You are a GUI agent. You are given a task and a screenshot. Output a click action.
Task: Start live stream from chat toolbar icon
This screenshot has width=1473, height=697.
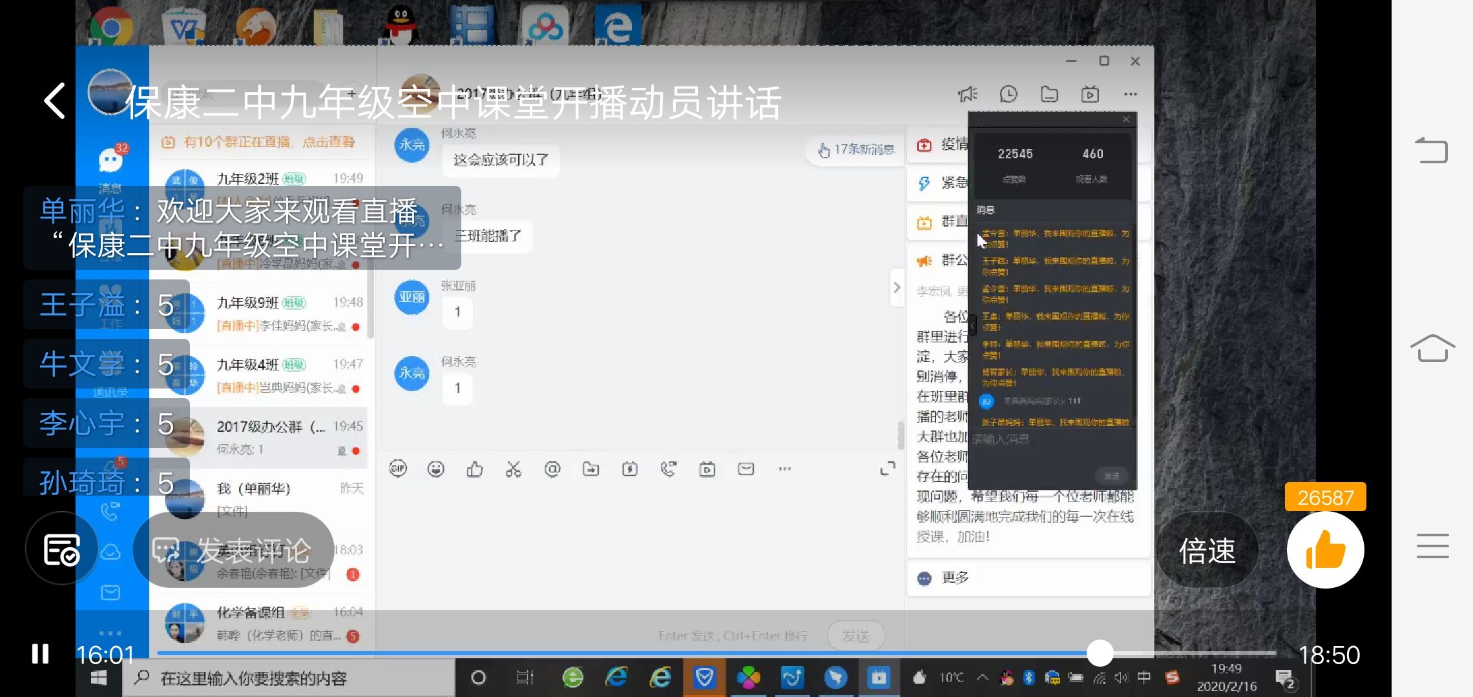tap(707, 469)
